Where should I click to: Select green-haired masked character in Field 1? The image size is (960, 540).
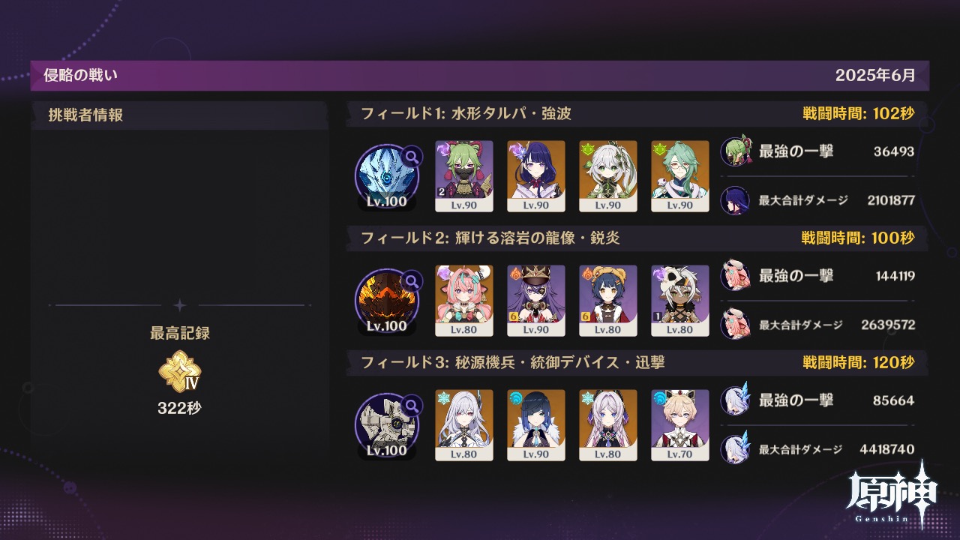pyautogui.click(x=464, y=176)
